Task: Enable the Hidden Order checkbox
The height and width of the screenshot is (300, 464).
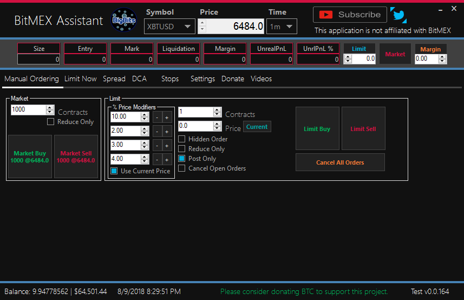Action: [x=182, y=139]
